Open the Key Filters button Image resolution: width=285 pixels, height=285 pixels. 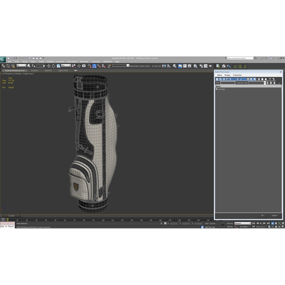244,227
